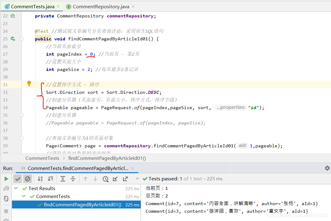This screenshot has height=221, width=331.
Task: Click the Comment{id=3 output line
Action: point(227,211)
